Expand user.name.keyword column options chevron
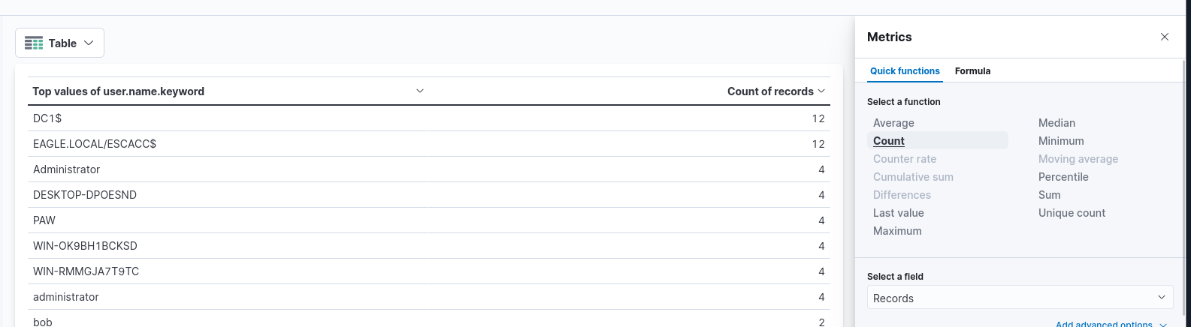Image resolution: width=1191 pixels, height=327 pixels. click(420, 91)
